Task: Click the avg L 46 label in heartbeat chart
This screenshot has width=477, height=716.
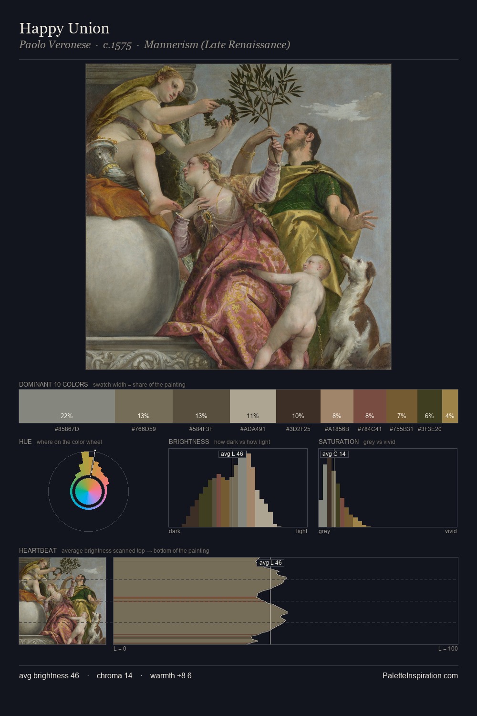Action: pyautogui.click(x=271, y=563)
